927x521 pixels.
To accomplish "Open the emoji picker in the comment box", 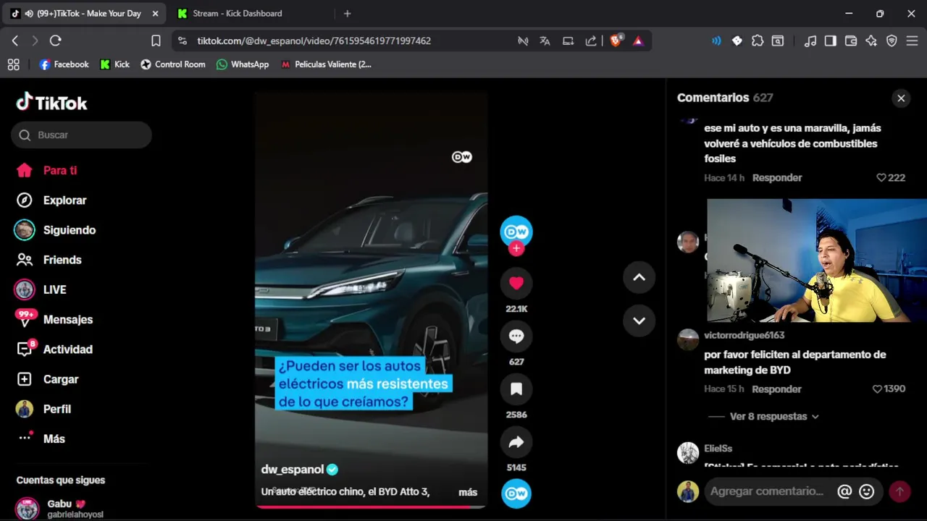I will (x=866, y=491).
